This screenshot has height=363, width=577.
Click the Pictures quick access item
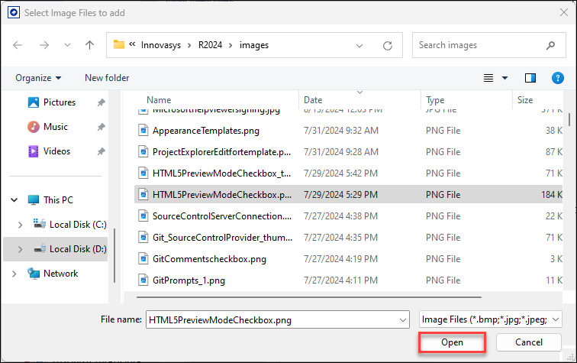(x=59, y=102)
